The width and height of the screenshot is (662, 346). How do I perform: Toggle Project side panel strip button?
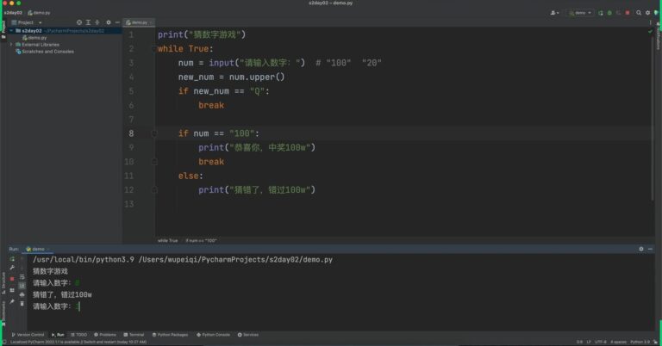[3, 28]
